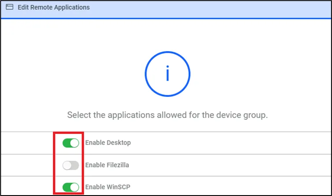Click the Enable Filezilla label
Image resolution: width=332 pixels, height=196 pixels.
click(107, 165)
